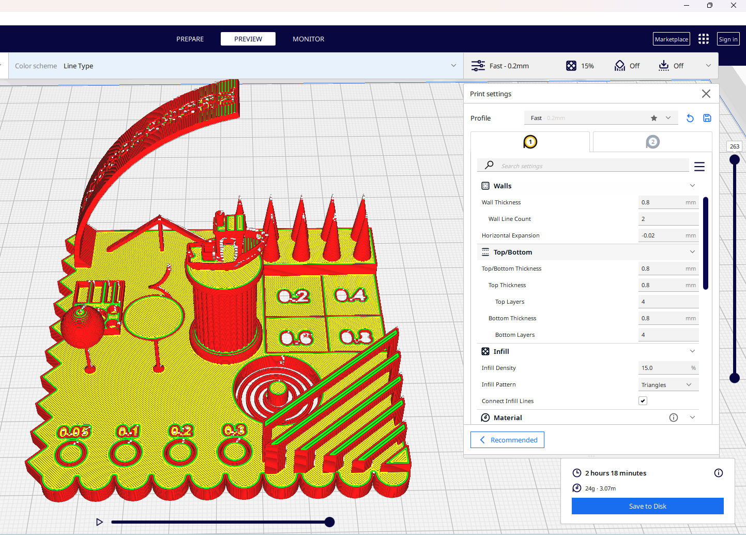Click the Material category icon
The image size is (746, 535).
(x=485, y=418)
